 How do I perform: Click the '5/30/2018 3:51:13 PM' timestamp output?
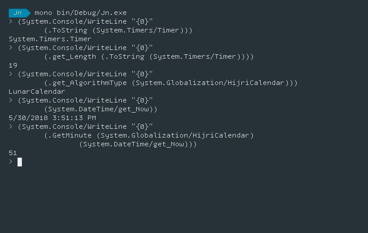click(52, 118)
